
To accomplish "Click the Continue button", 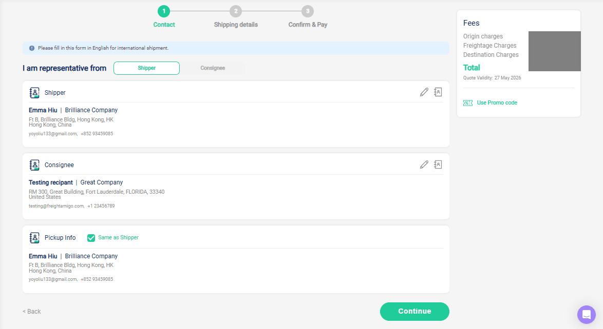I will point(414,312).
